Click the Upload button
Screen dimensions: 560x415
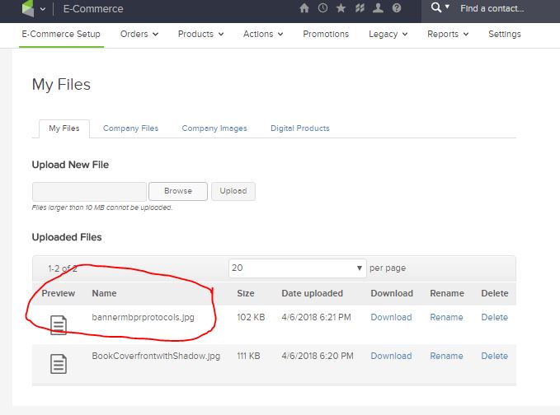tap(233, 191)
